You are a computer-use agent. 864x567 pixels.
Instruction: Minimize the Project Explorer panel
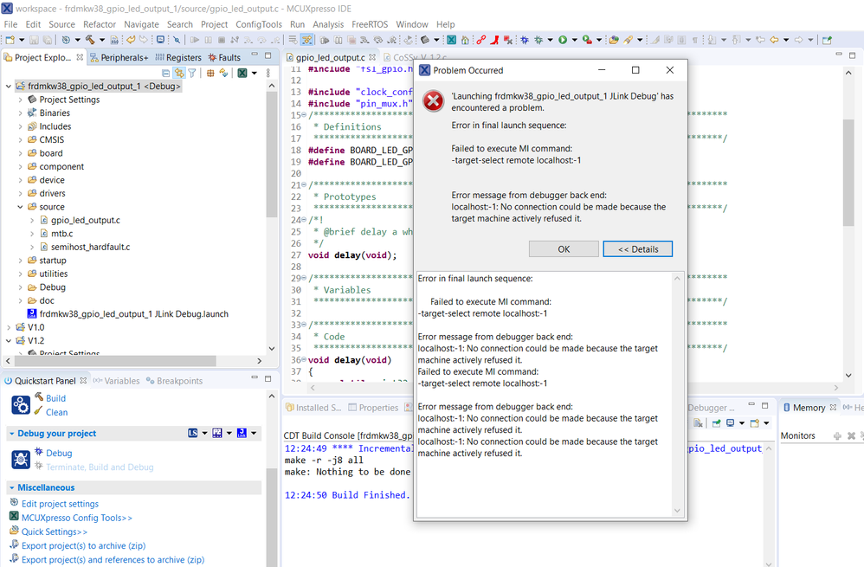tap(255, 55)
